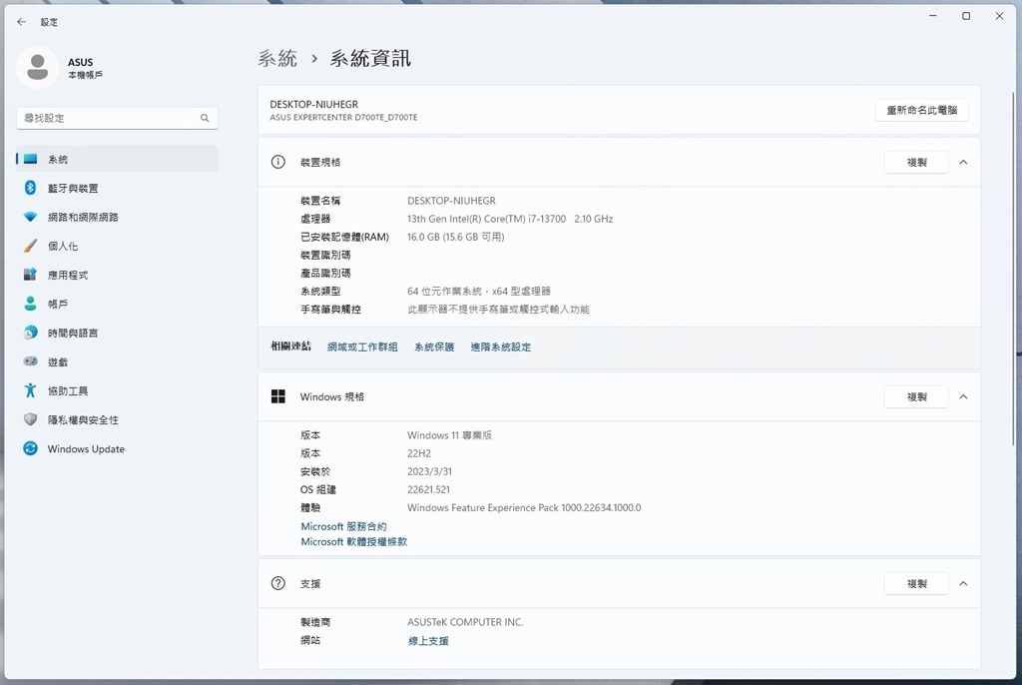Image resolution: width=1022 pixels, height=685 pixels.
Task: Select Windows Update in sidebar
Action: click(x=86, y=449)
